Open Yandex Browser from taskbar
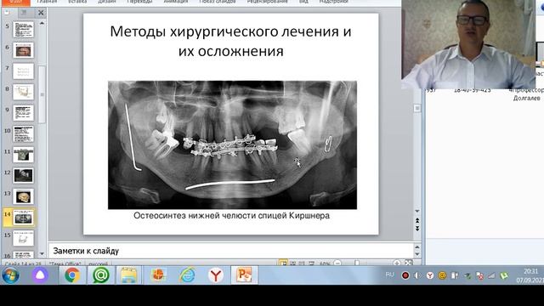The width and height of the screenshot is (544, 306). click(215, 275)
